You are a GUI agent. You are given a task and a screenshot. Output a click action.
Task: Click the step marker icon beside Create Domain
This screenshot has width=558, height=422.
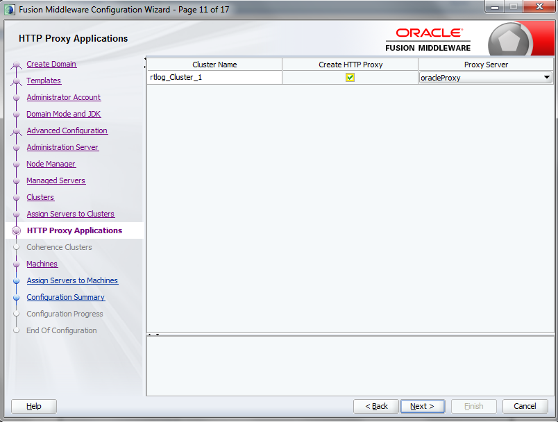(x=15, y=64)
